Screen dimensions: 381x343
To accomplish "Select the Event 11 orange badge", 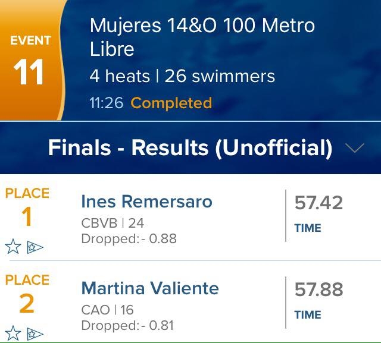I will click(31, 60).
